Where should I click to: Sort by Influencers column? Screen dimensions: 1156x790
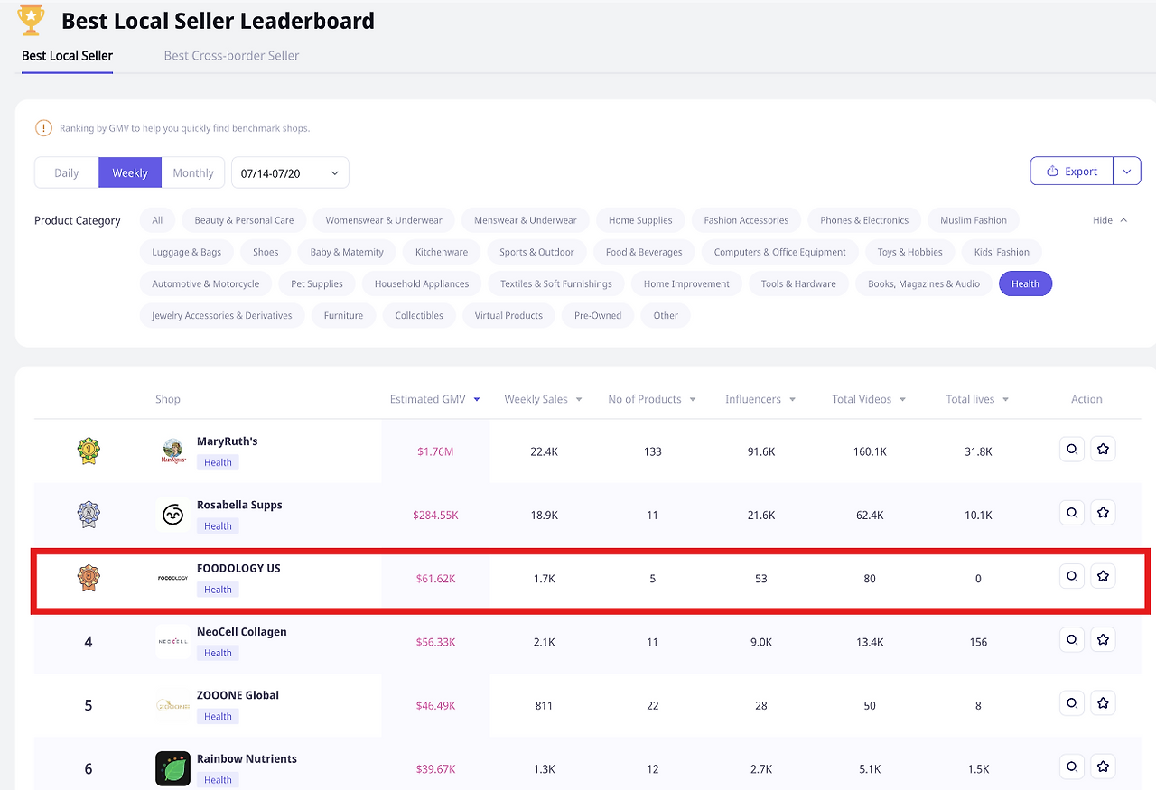click(x=760, y=399)
